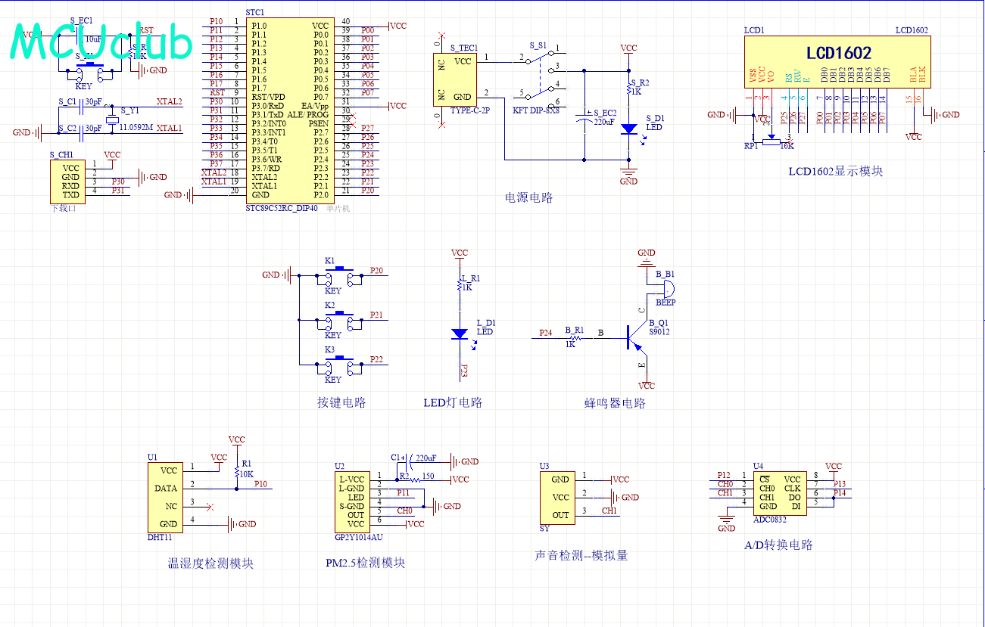Select the S_EC2 220uF capacitor
The width and height of the screenshot is (985, 627).
point(585,117)
